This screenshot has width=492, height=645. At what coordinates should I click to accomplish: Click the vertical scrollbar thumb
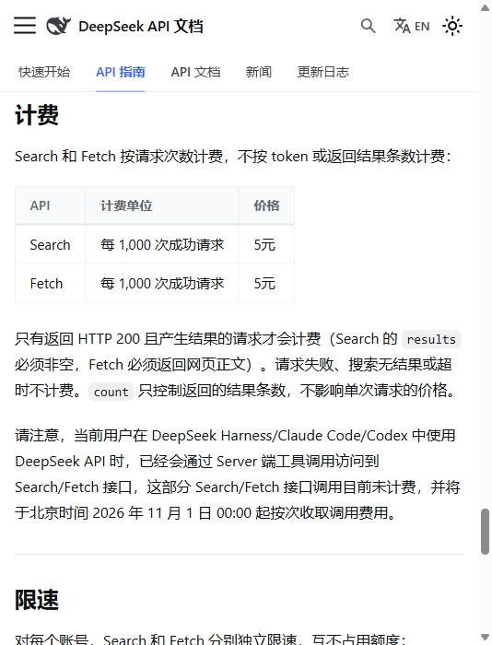click(486, 532)
